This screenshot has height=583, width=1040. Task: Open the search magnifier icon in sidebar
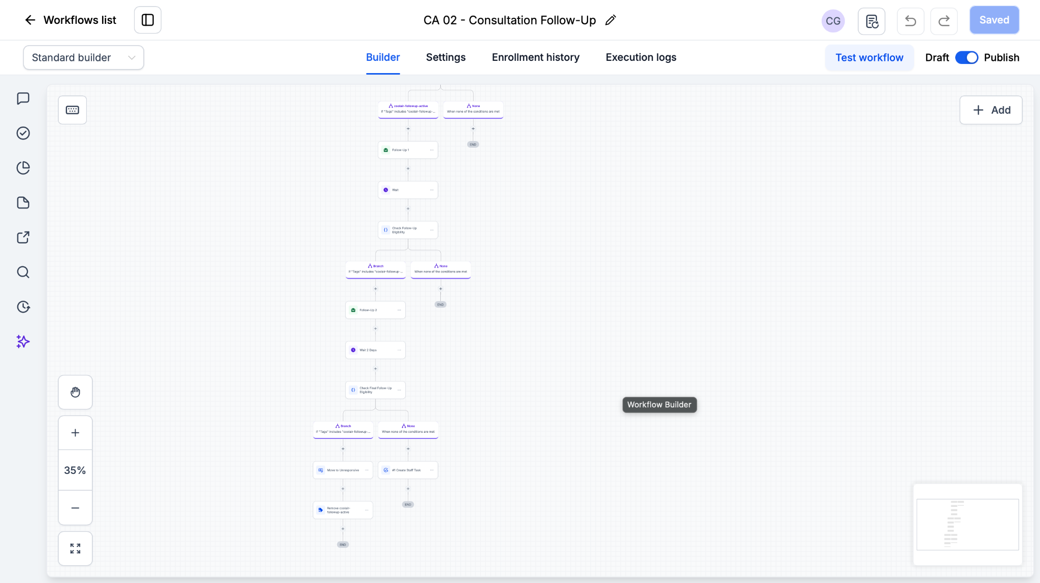click(23, 272)
